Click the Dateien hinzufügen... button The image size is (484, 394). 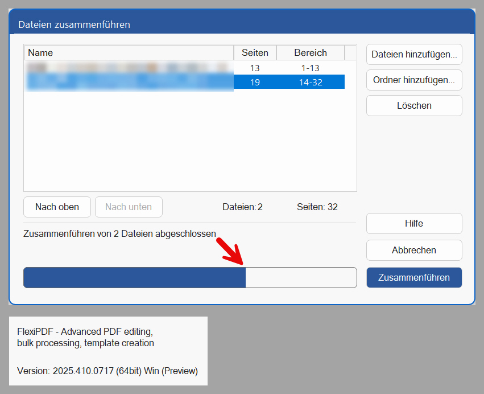click(414, 55)
